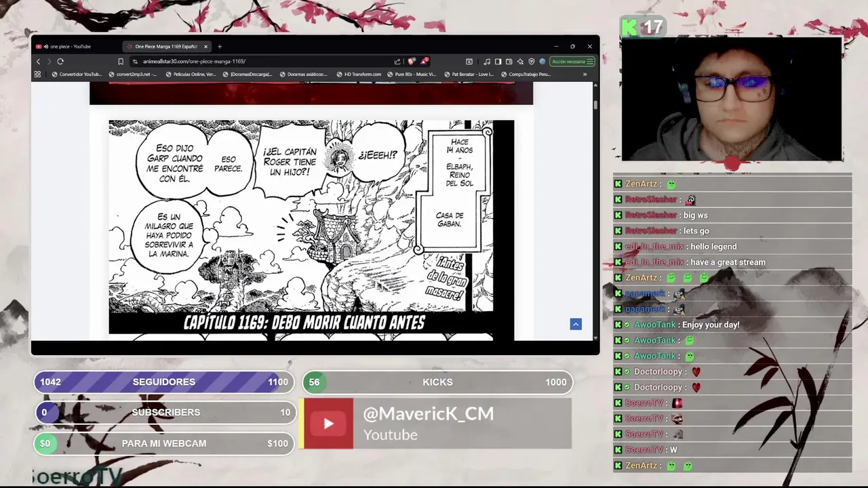Screen dimensions: 868x488
Task: Click the music note playlist icon
Action: click(487, 62)
